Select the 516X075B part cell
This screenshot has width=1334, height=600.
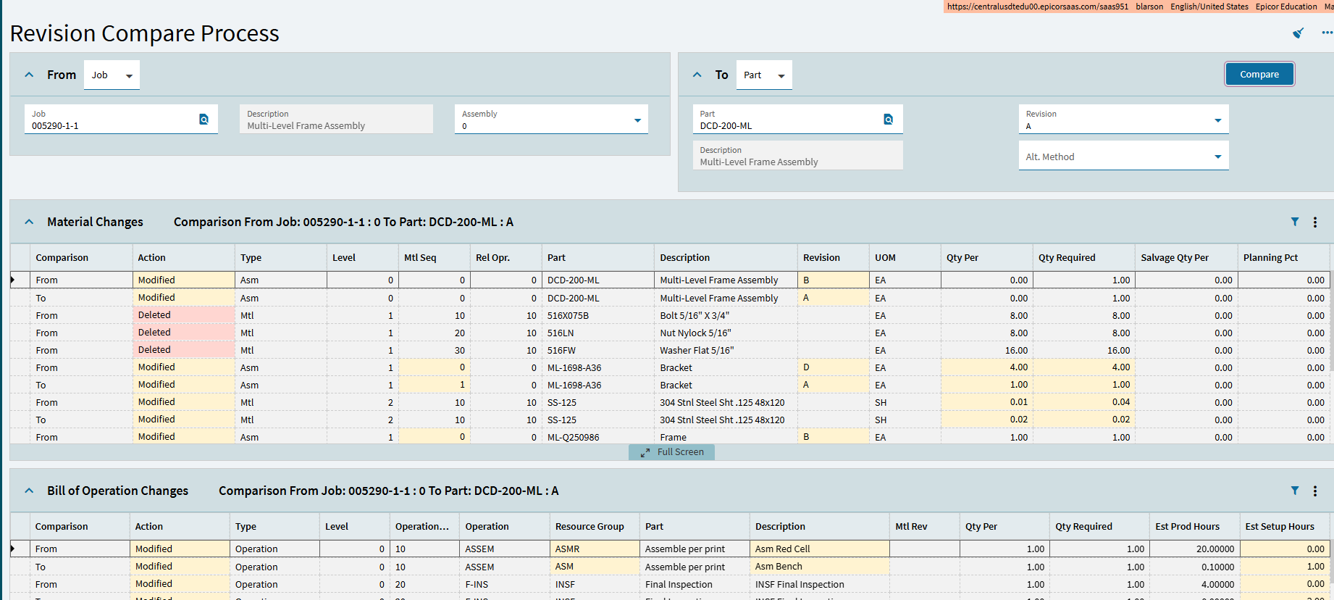pos(598,315)
